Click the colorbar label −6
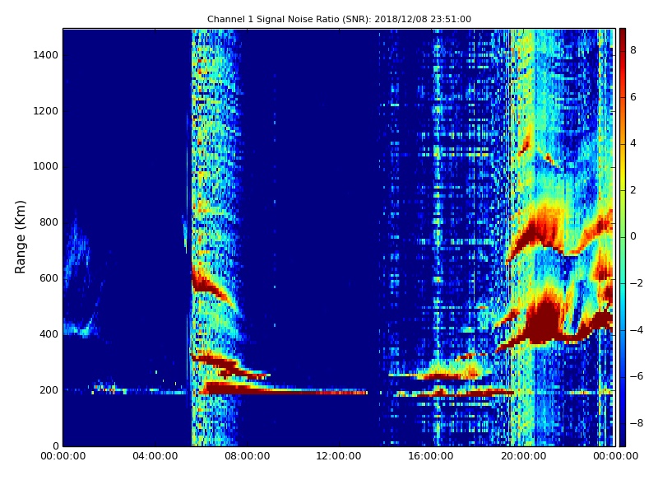The width and height of the screenshot is (658, 494). click(637, 376)
